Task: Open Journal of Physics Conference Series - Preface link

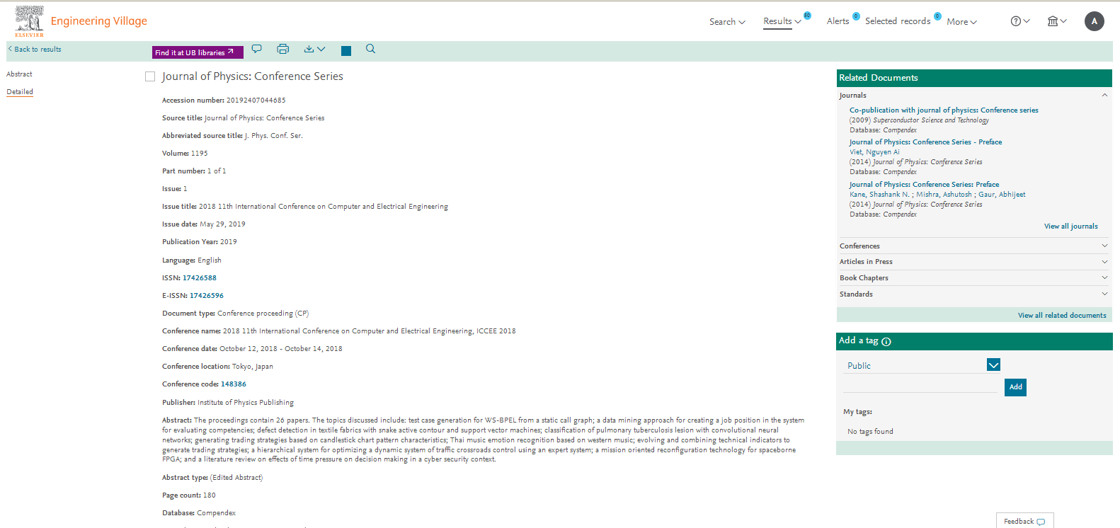Action: [x=925, y=142]
